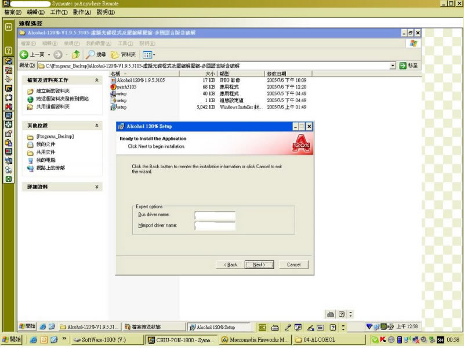
Task: Click the Back (上一頁) arrow in remote Explorer
Action: pos(32,55)
